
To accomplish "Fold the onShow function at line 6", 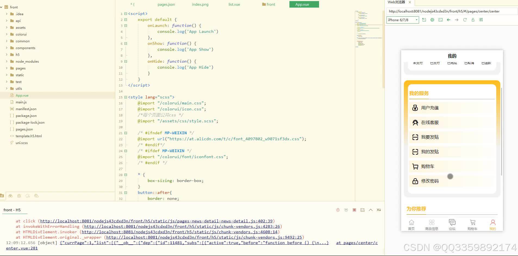I will click(x=126, y=43).
